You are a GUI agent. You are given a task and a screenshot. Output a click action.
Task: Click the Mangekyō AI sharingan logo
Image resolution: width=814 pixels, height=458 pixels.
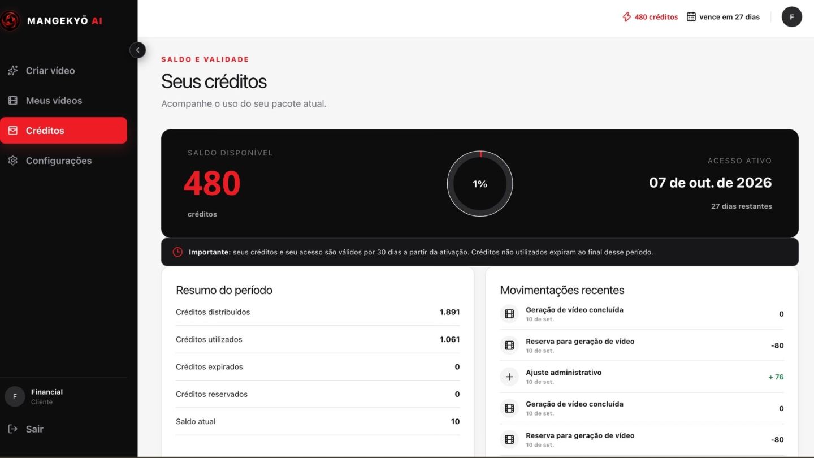[x=10, y=21]
